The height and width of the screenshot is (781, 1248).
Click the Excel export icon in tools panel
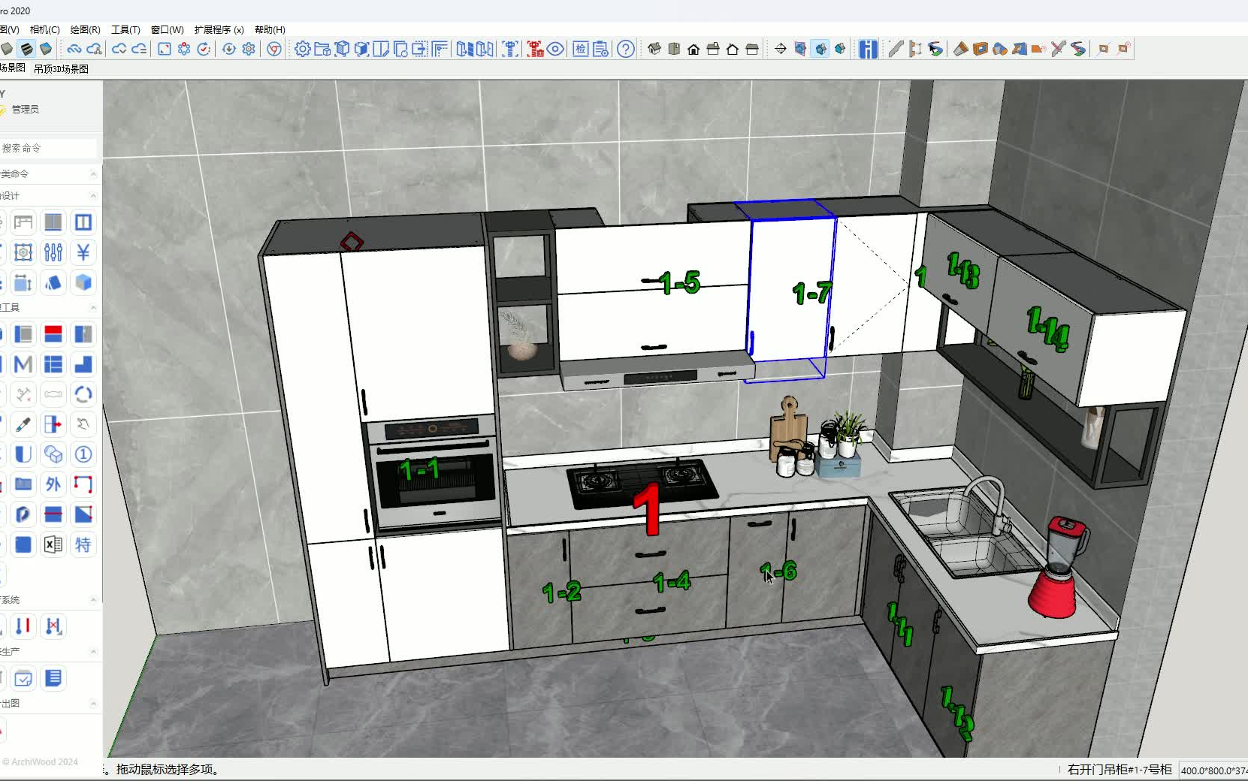coord(53,544)
